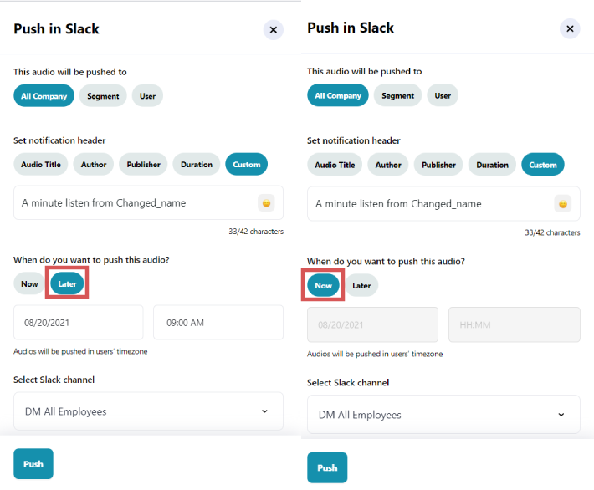
Task: Expand right 'DM All Employees' channel dropdown
Action: [x=443, y=415]
